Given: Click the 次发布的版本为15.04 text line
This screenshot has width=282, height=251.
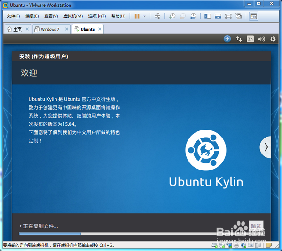Looking at the screenshot, I should pyautogui.click(x=53, y=124).
